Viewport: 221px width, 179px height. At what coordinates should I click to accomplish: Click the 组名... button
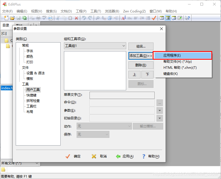(141, 46)
